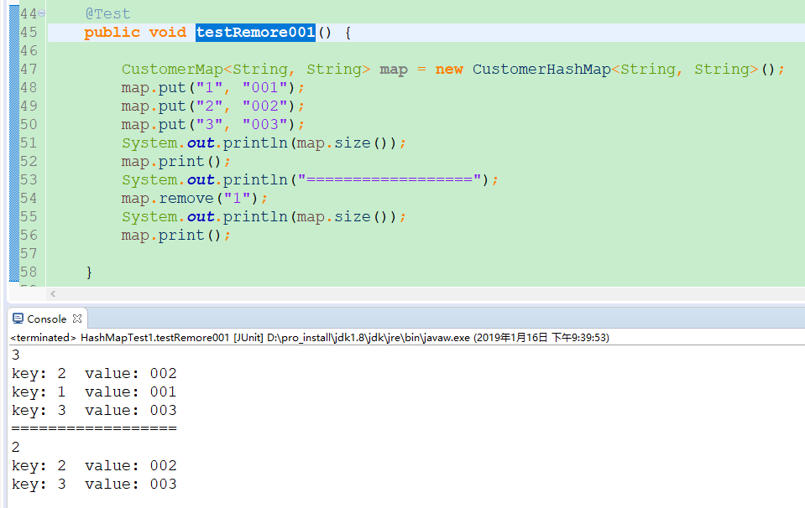Click the map.put("1", "001") statement
Image resolution: width=805 pixels, height=508 pixels.
point(213,88)
